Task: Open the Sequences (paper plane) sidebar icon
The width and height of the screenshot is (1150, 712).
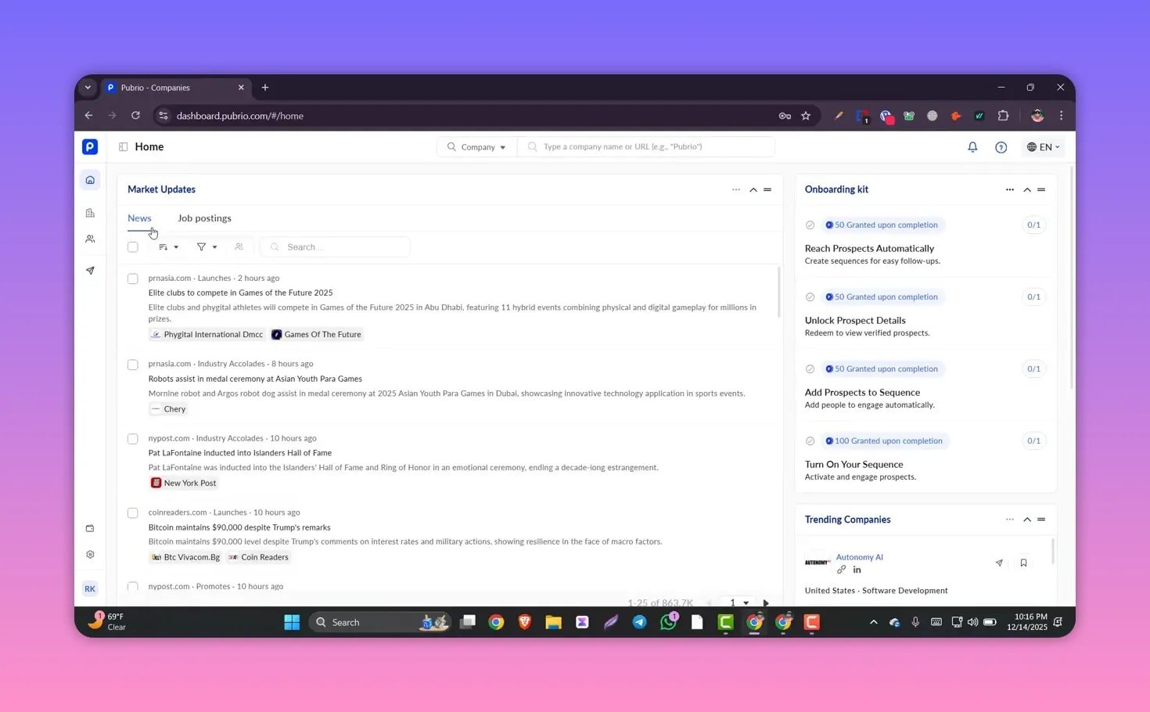Action: pos(90,270)
